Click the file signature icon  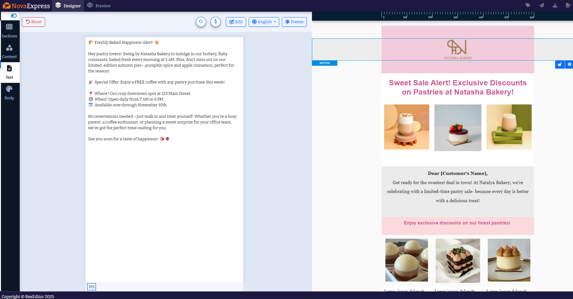pyautogui.click(x=568, y=5)
